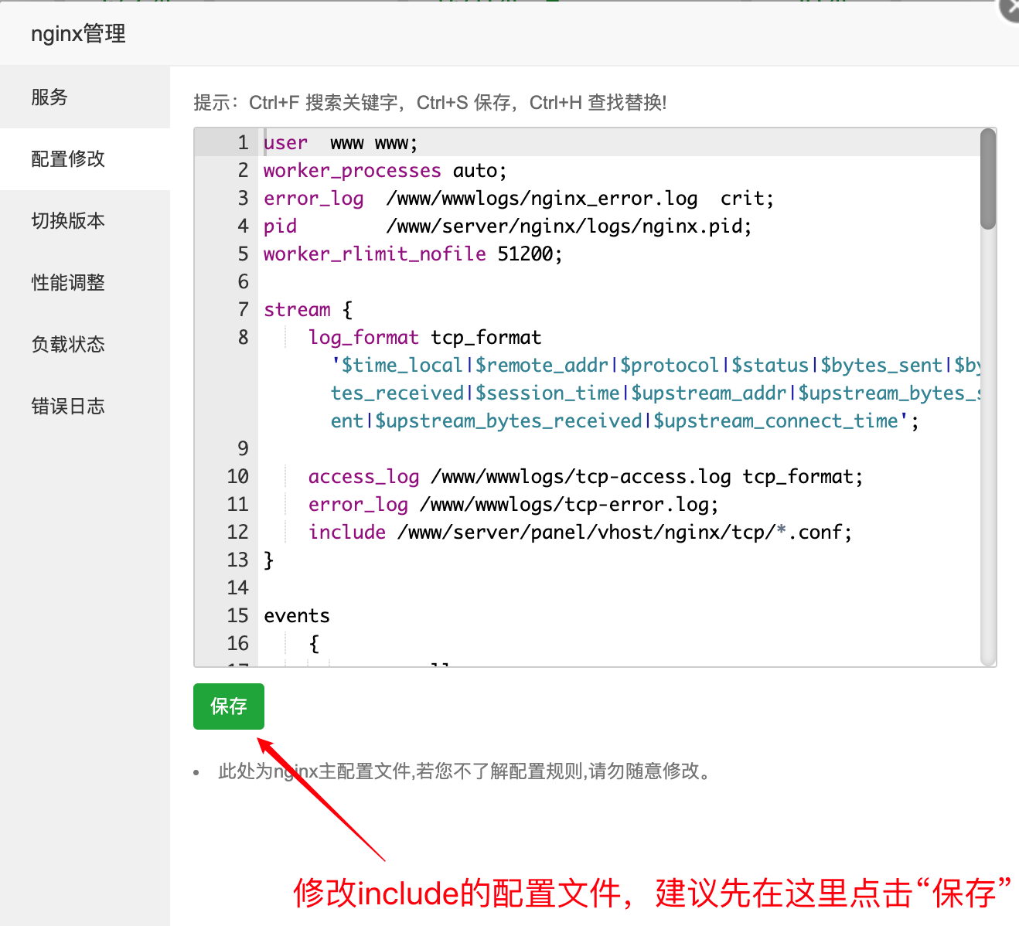Click the worker_rlimit_nofile 51200 value
Image resolution: width=1019 pixels, height=926 pixels.
click(x=529, y=254)
